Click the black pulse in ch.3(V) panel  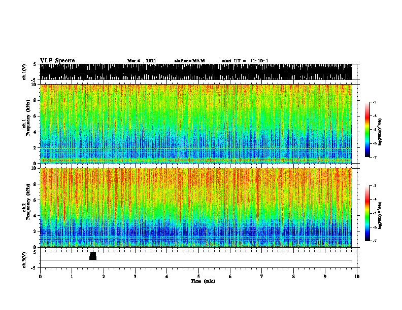93,256
